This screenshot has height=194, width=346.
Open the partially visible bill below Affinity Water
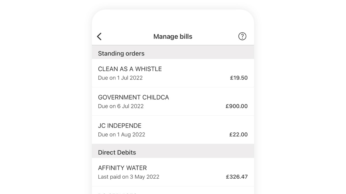(x=173, y=190)
